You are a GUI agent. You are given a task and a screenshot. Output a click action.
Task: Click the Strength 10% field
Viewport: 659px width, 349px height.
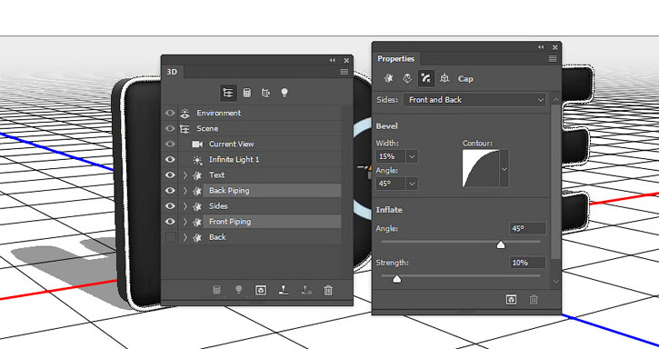click(x=527, y=263)
